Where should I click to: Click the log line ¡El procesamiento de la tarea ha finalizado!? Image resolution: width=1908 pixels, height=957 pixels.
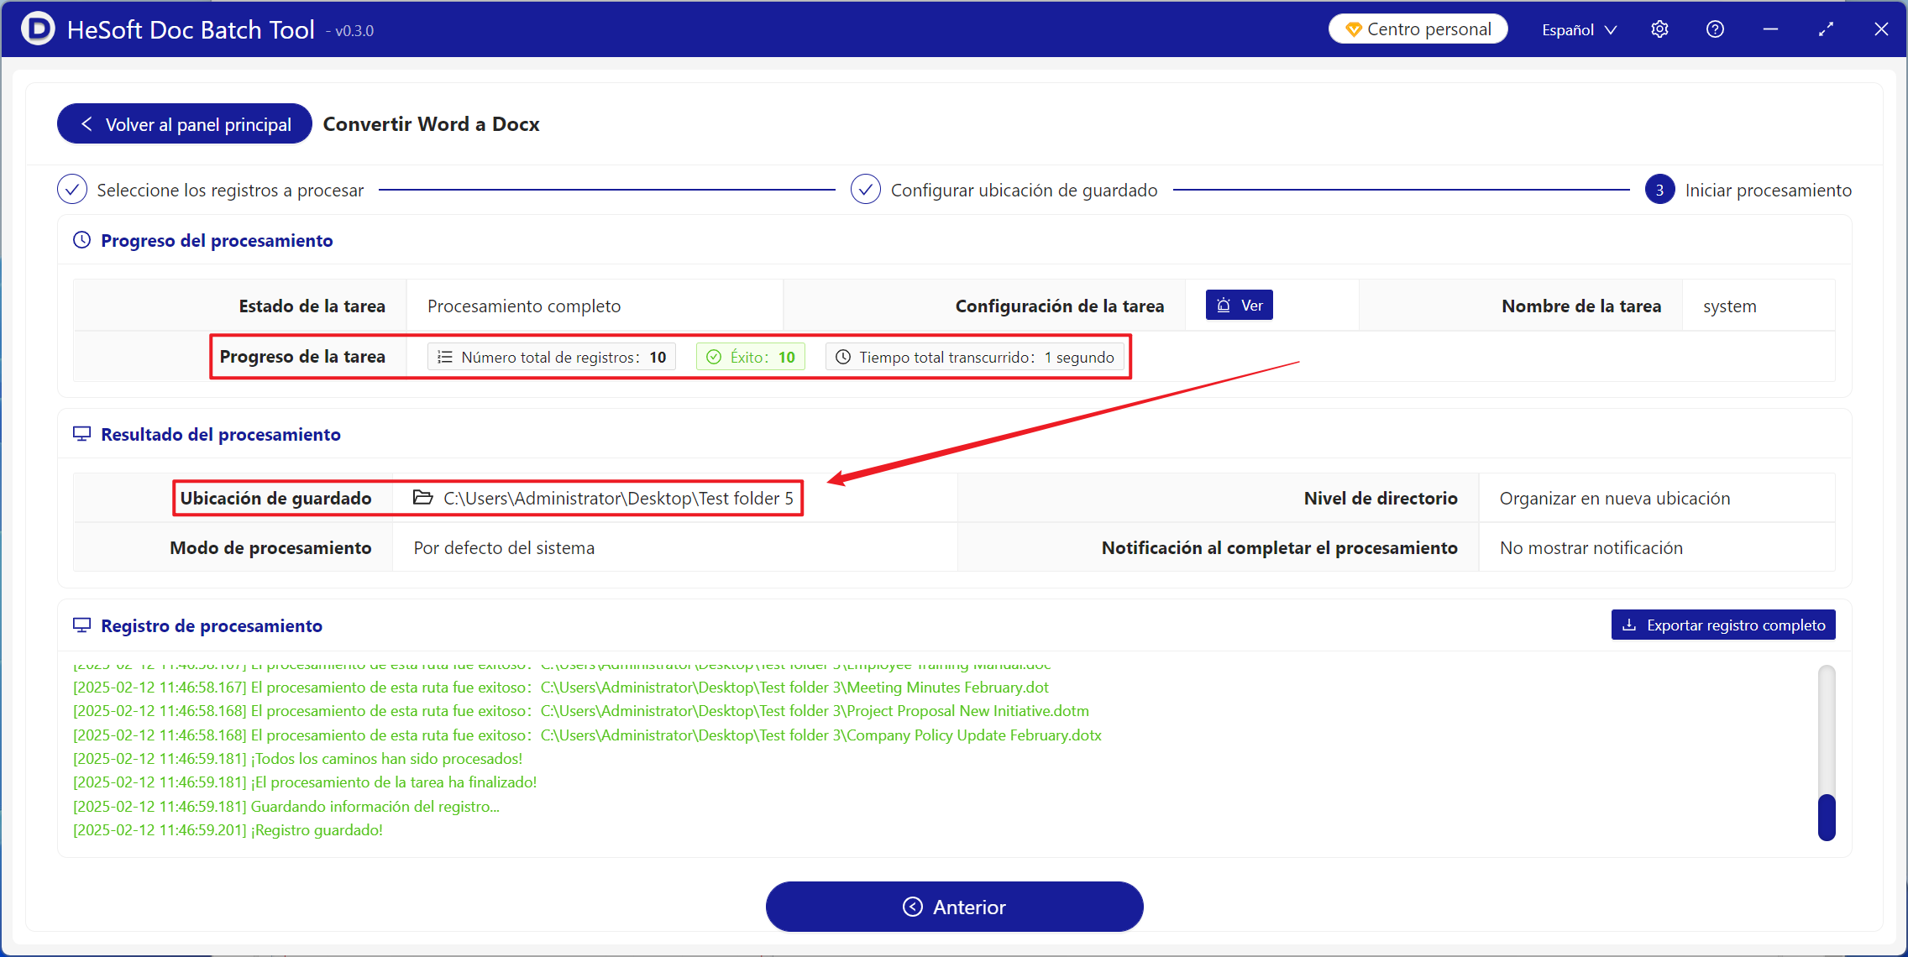[x=305, y=782]
